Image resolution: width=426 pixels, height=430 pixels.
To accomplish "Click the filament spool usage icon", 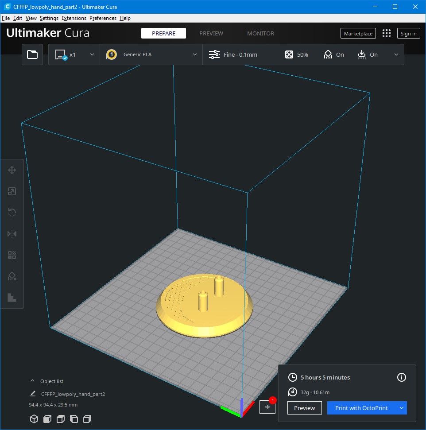I will 293,392.
